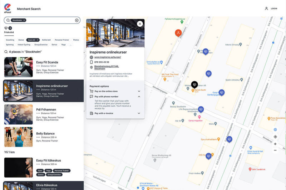Click the map globe layer button
The width and height of the screenshot is (286, 190).
click(x=275, y=130)
